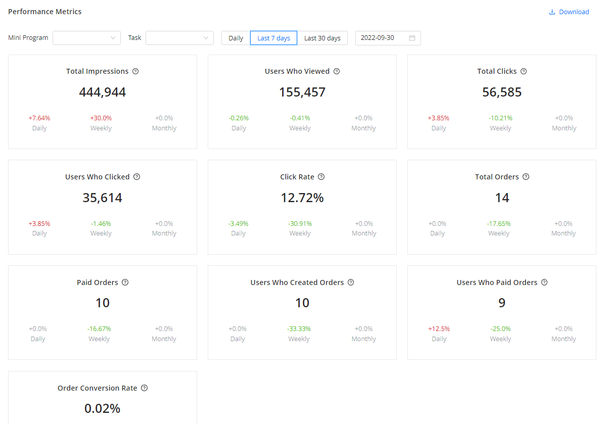Click help icon beside Users Who Created Orders
Image resolution: width=607 pixels, height=424 pixels.
pyautogui.click(x=351, y=282)
